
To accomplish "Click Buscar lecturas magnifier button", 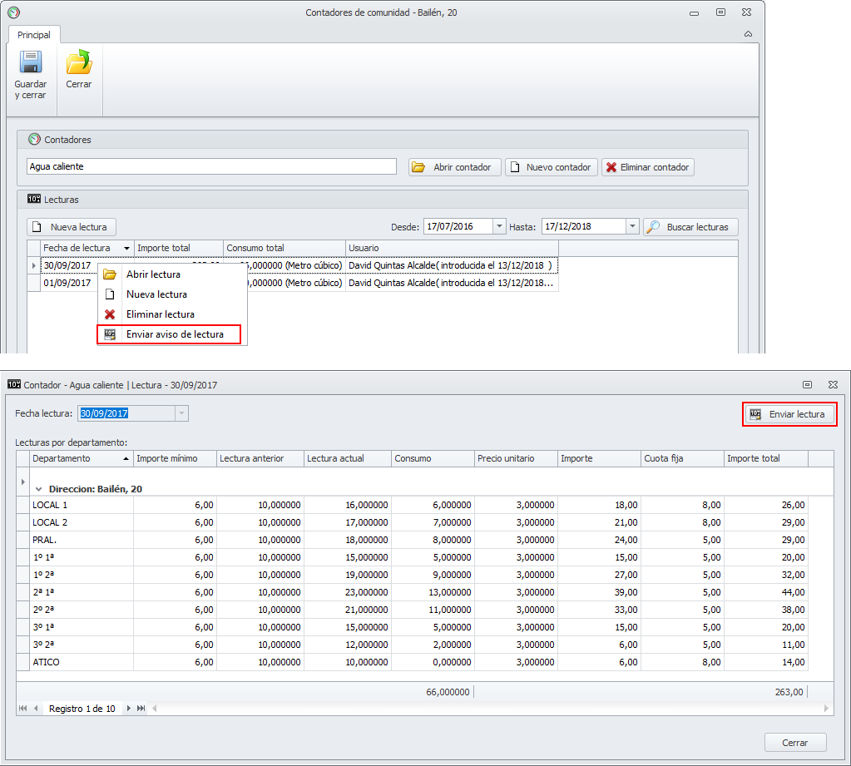I will pos(690,227).
